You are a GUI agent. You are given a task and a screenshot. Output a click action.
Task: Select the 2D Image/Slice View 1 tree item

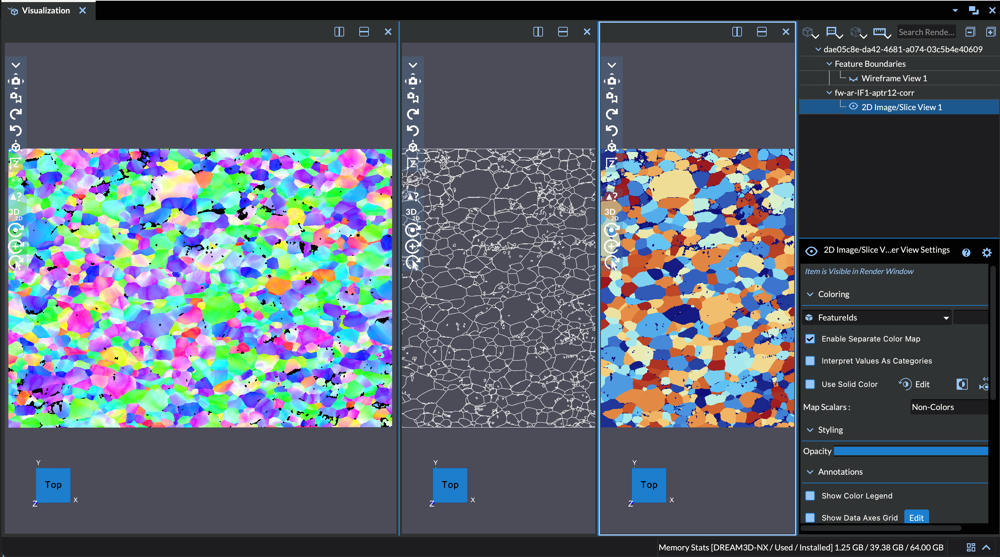pos(901,107)
